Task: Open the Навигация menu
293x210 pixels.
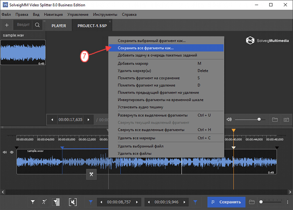Action: (53, 14)
